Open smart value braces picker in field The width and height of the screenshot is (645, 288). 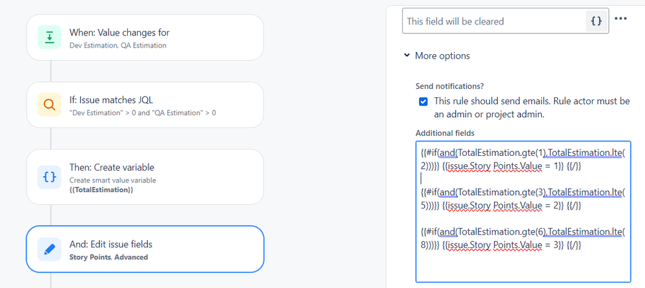point(597,21)
